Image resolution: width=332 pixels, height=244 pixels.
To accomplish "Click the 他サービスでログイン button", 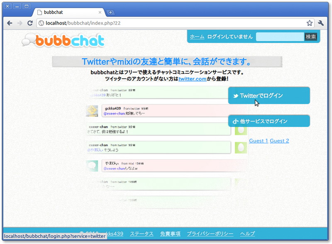I will coord(269,121).
